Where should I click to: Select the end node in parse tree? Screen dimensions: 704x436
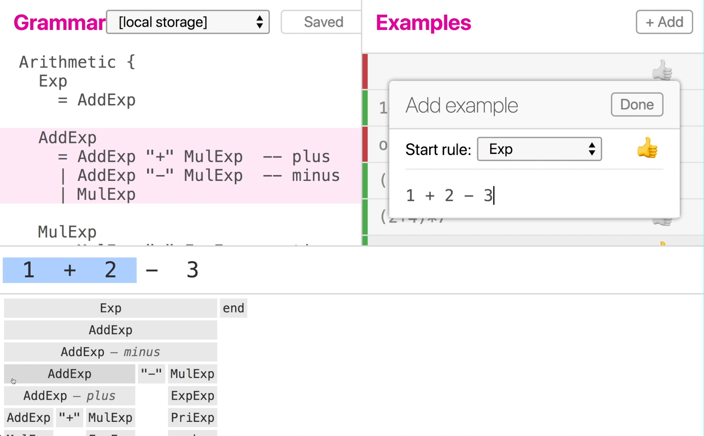click(x=234, y=308)
